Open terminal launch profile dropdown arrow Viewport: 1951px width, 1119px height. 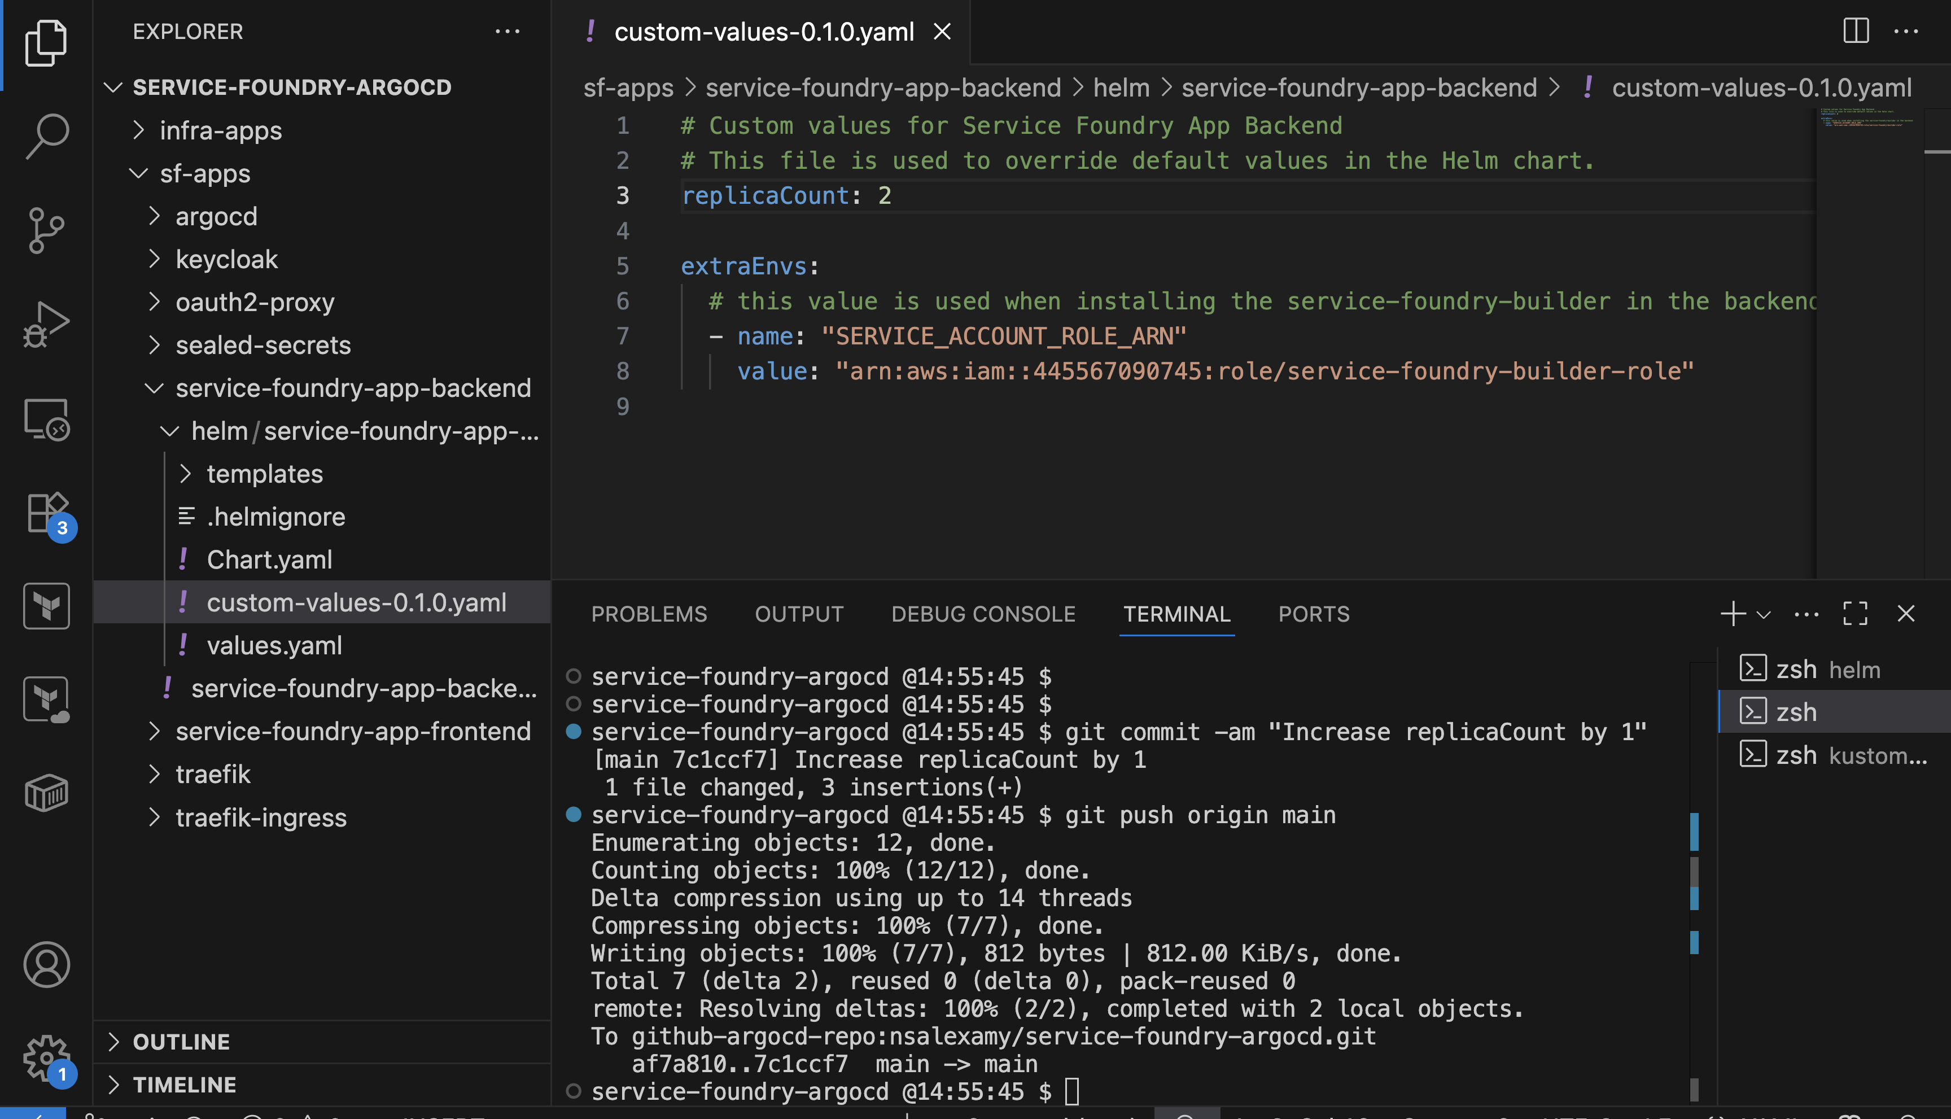coord(1764,614)
